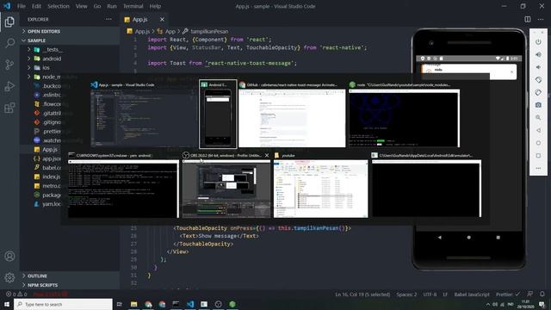
Task: Open the Terminal menu
Action: tap(133, 6)
